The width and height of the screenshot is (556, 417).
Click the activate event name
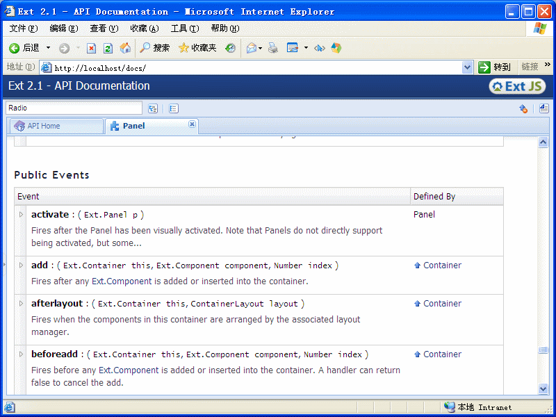pyautogui.click(x=50, y=215)
